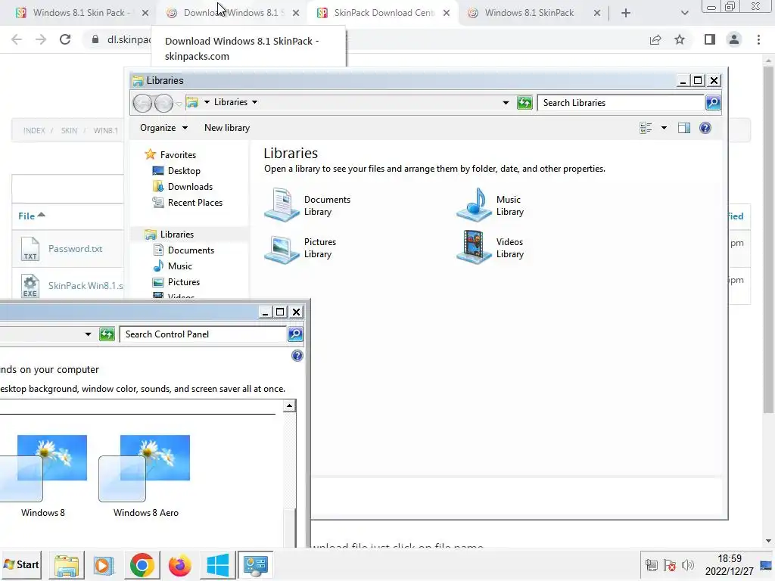Image resolution: width=775 pixels, height=581 pixels.
Task: Open Chrome three-dot menu
Action: pyautogui.click(x=758, y=39)
